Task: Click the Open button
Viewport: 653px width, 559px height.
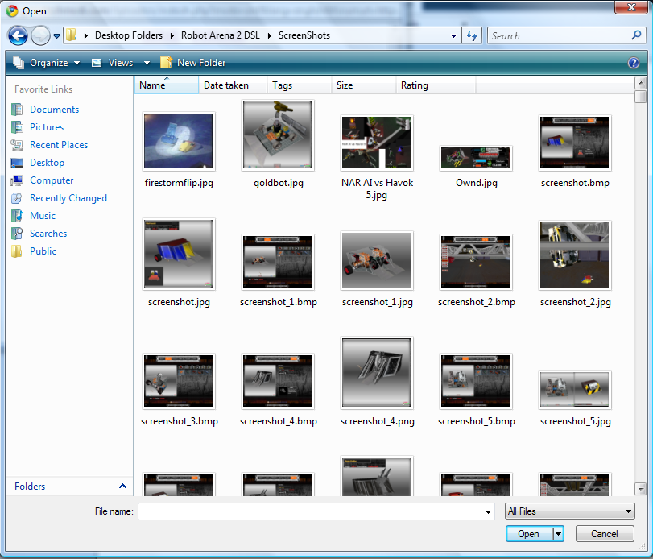Action: click(529, 534)
